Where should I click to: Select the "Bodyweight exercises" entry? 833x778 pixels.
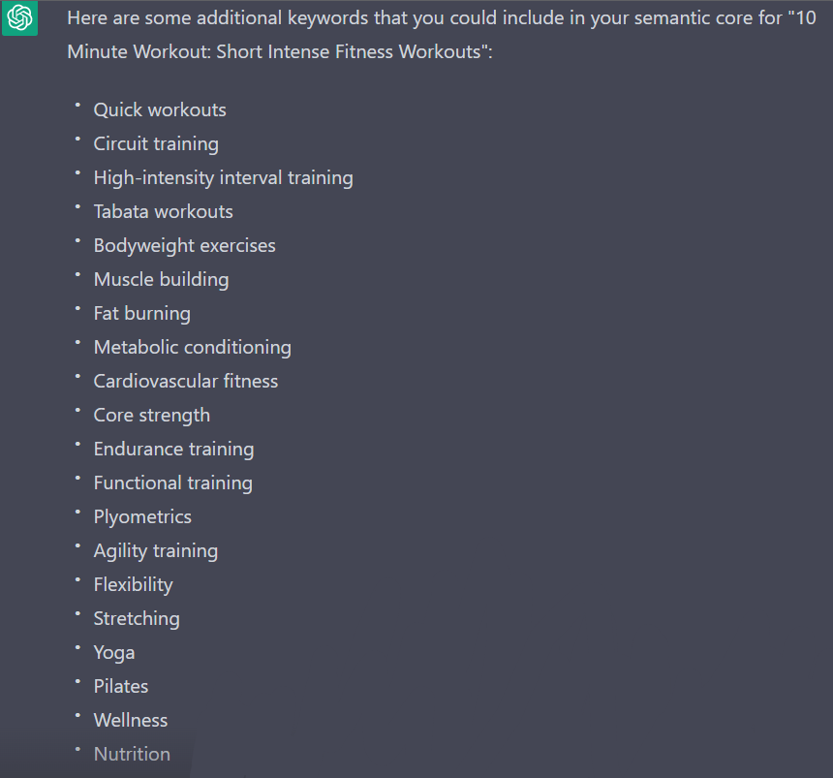pos(184,246)
